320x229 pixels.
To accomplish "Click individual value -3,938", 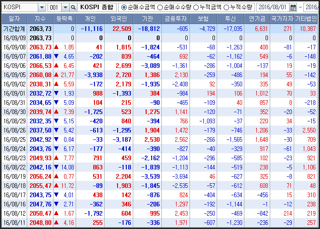I will click(x=93, y=75).
